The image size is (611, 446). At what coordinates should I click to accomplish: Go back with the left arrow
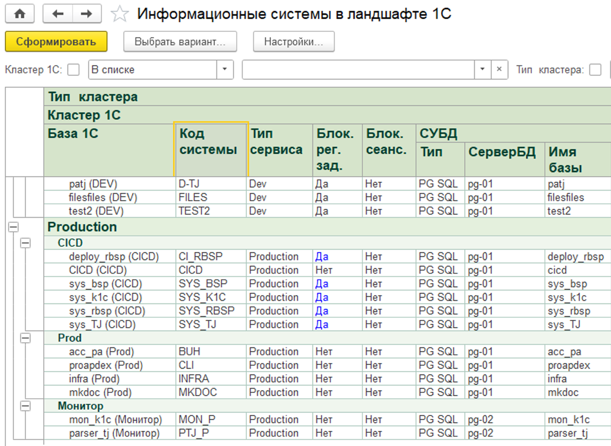click(x=58, y=14)
